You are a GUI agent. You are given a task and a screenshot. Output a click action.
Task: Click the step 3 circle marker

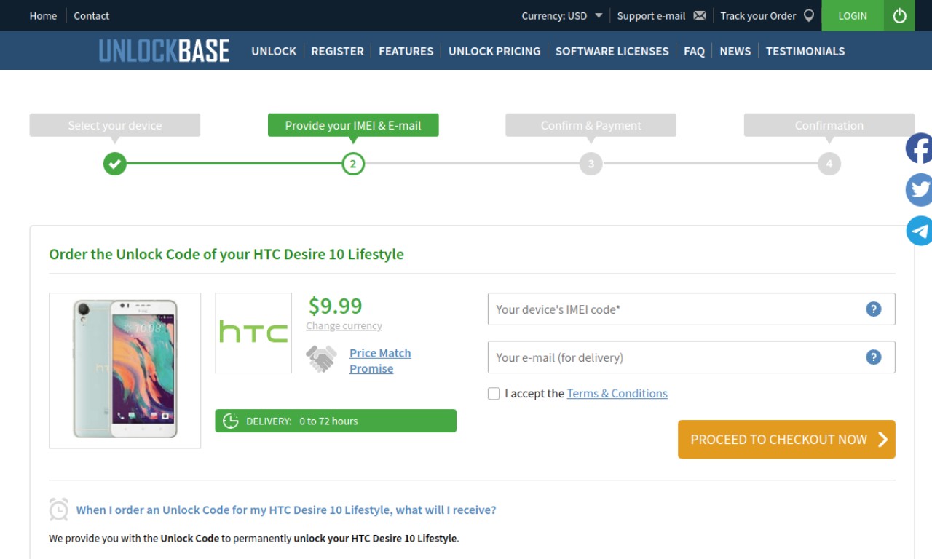[x=591, y=164]
